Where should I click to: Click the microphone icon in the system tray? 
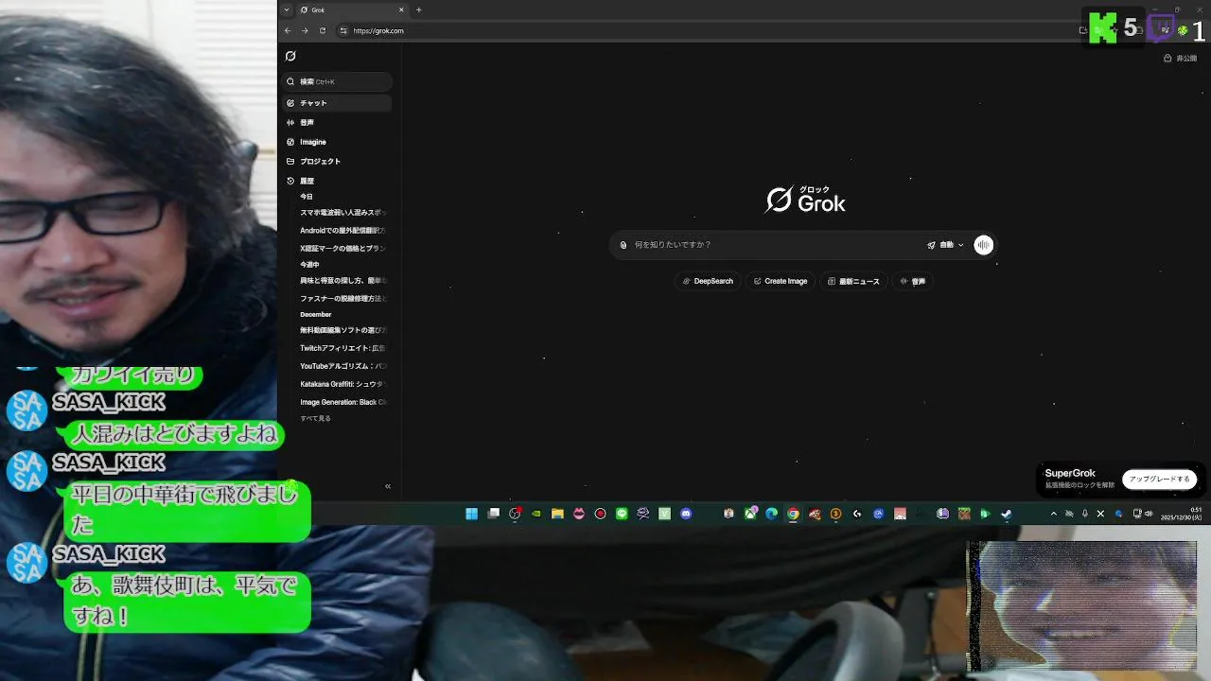click(1085, 514)
